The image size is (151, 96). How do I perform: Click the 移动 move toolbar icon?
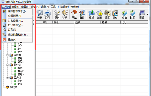(65, 15)
